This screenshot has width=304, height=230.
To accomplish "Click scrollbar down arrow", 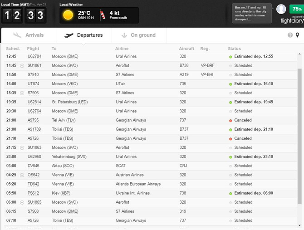I will point(299,225).
